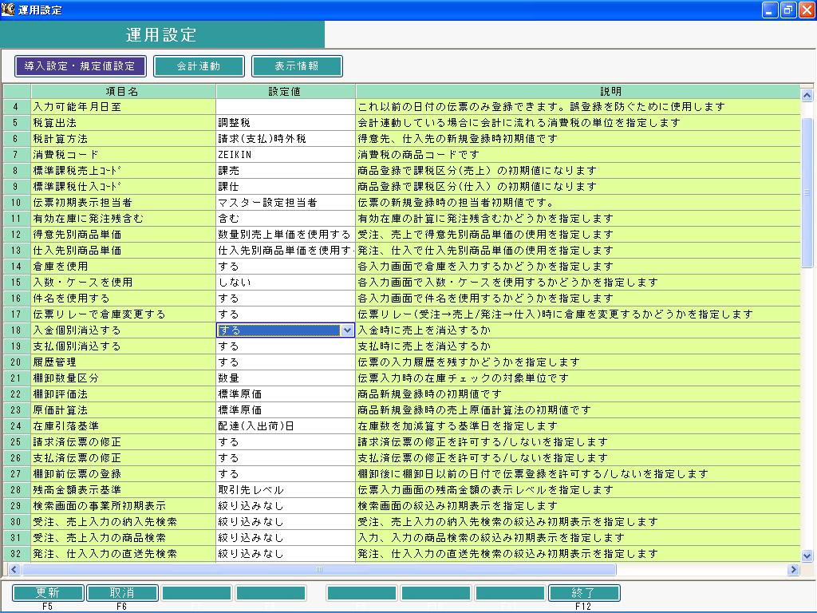Click the vertical scrollbar up arrow

coord(807,96)
